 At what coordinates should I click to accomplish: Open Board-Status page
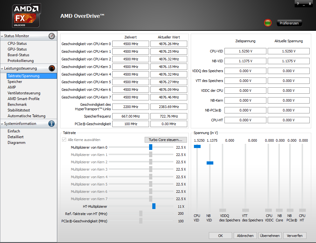tap(18, 55)
